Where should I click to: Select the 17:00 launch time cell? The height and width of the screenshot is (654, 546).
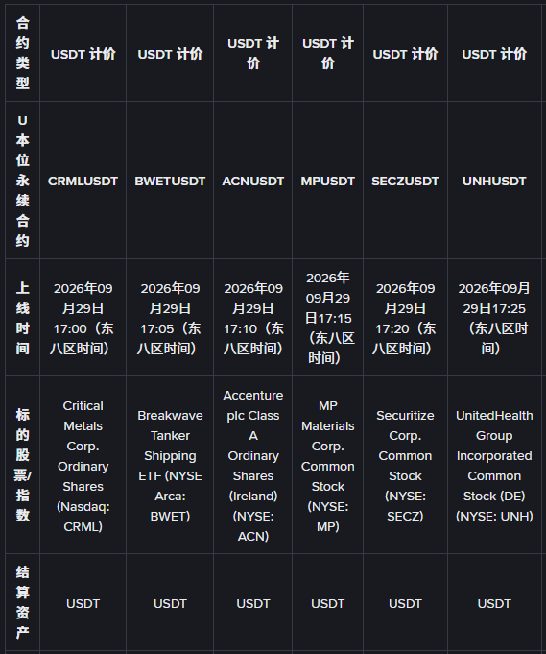pos(83,318)
